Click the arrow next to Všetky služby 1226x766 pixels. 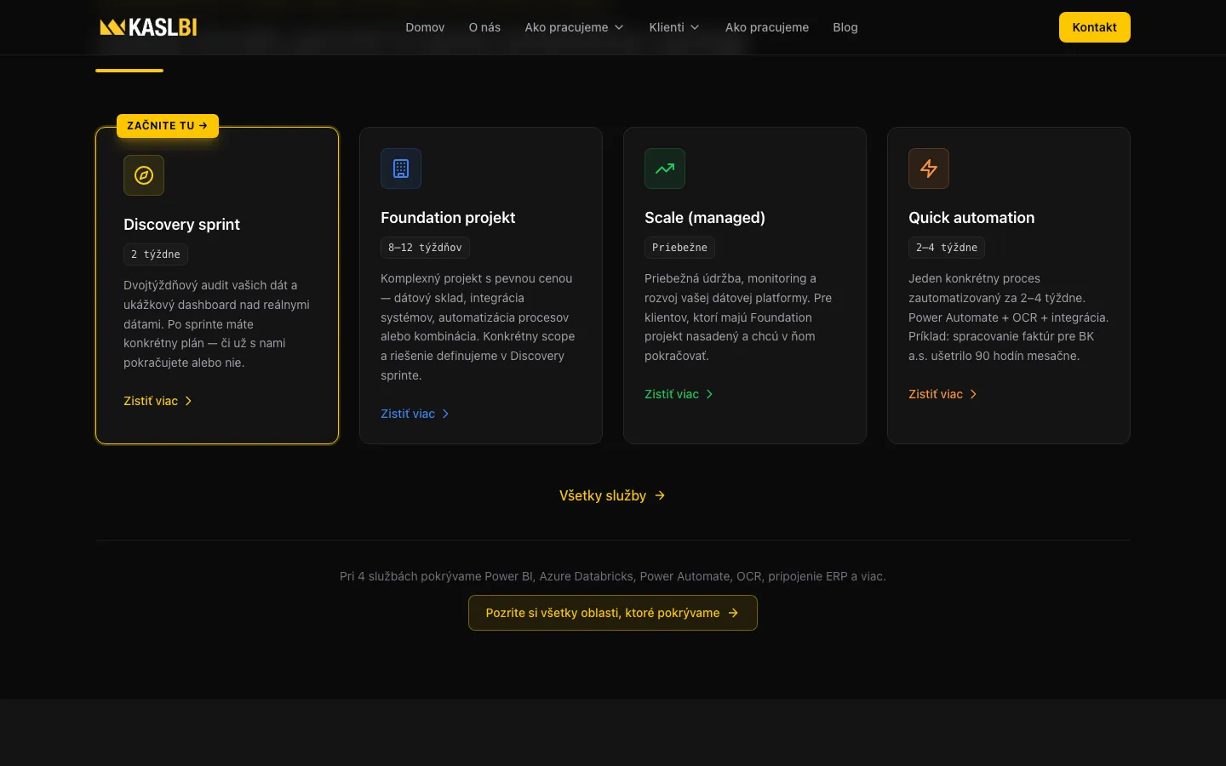pos(660,495)
